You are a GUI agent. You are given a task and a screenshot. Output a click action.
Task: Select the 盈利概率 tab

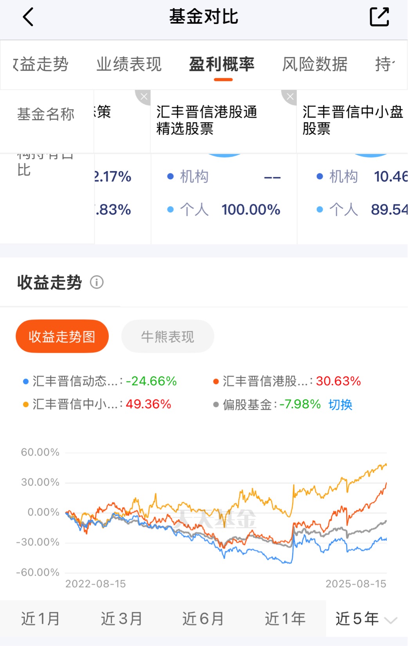[x=222, y=64]
